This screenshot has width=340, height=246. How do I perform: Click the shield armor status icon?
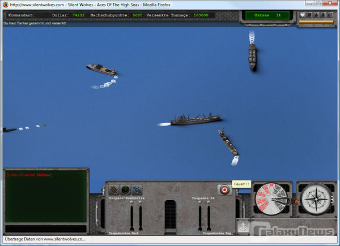click(x=309, y=15)
